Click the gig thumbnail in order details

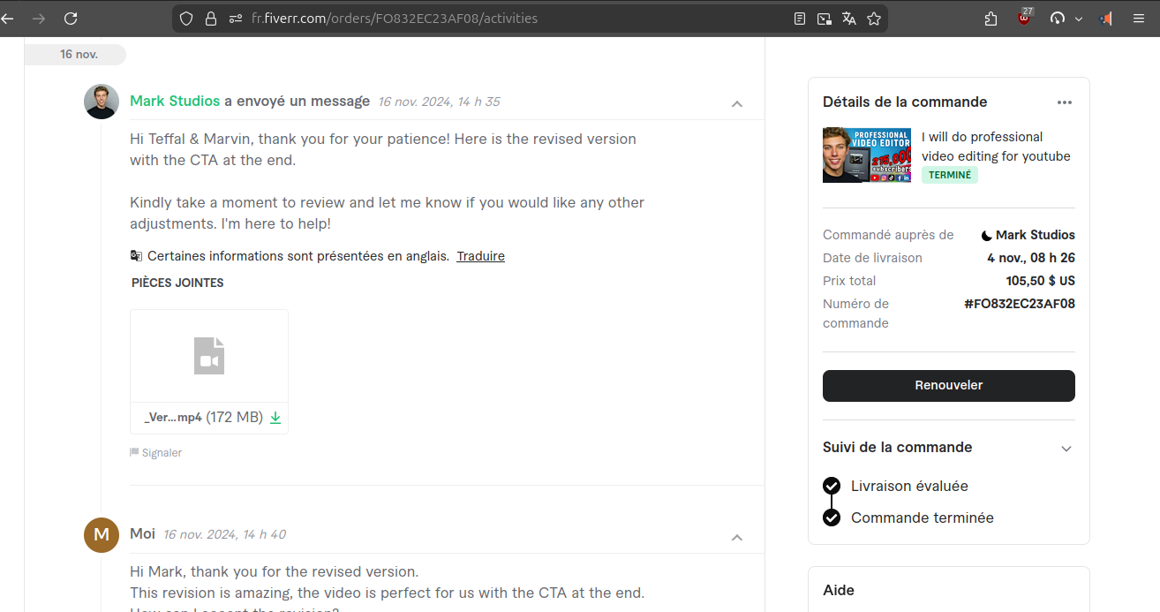(x=866, y=155)
